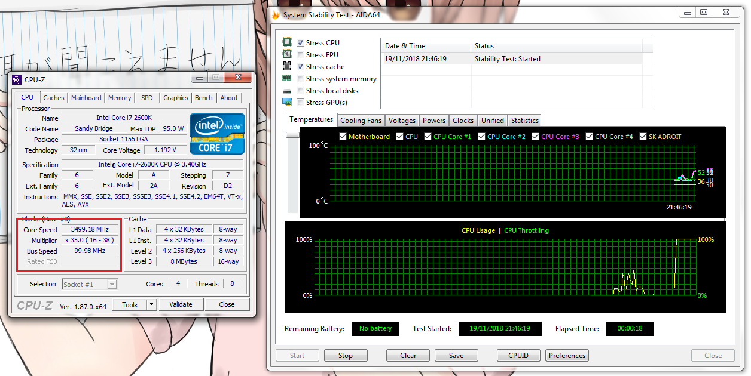Click the No battery status field
The width and height of the screenshot is (751, 376).
coord(375,329)
